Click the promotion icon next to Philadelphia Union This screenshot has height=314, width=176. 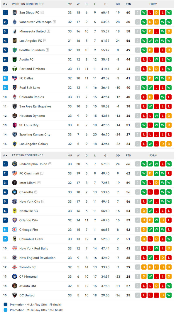tap(50, 164)
